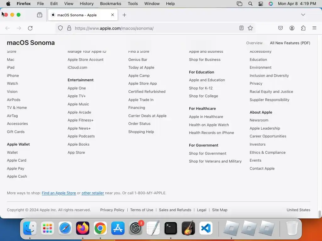The height and width of the screenshot is (241, 322).
Task: Open the extensions puzzle icon
Action: (x=303, y=28)
